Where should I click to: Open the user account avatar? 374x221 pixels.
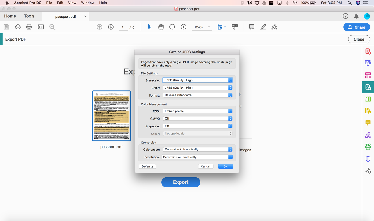[367, 16]
